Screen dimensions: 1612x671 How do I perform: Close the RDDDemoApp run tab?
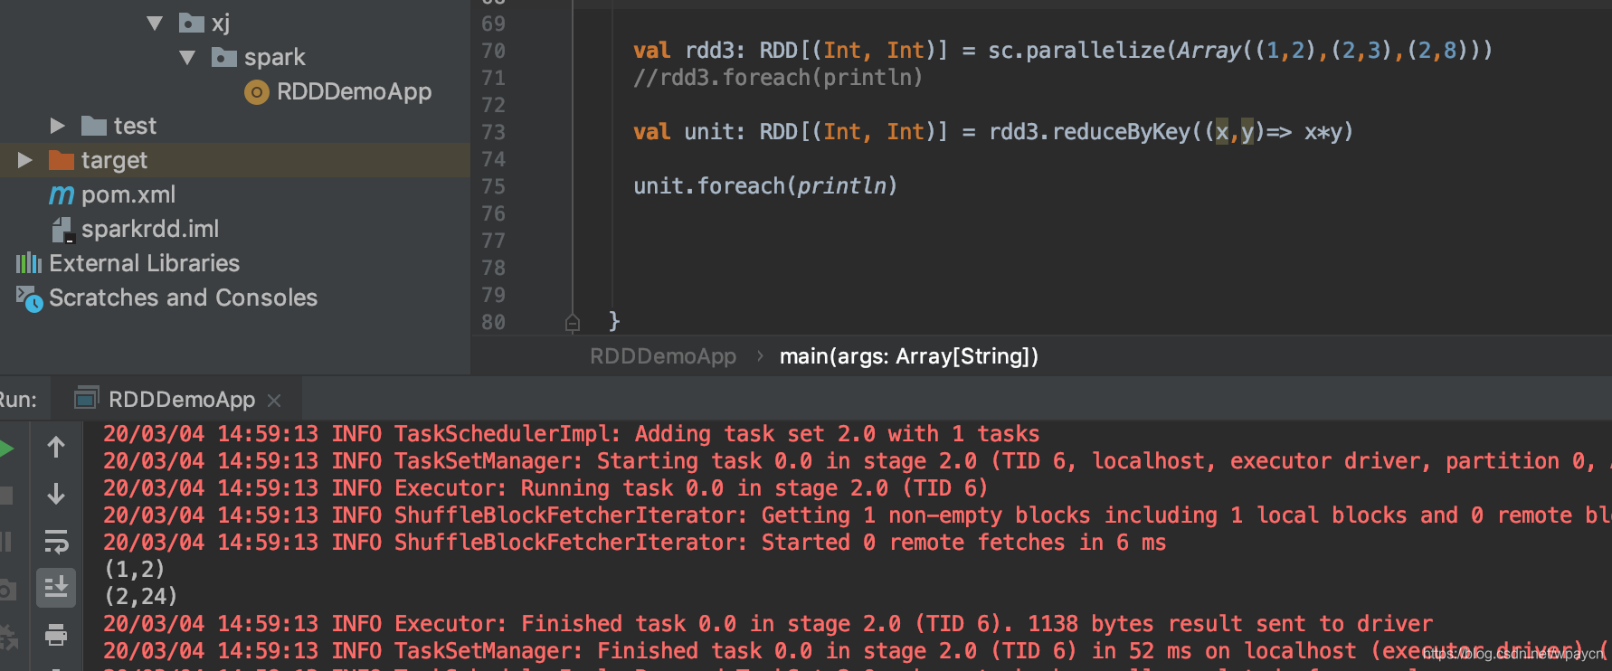coord(275,400)
